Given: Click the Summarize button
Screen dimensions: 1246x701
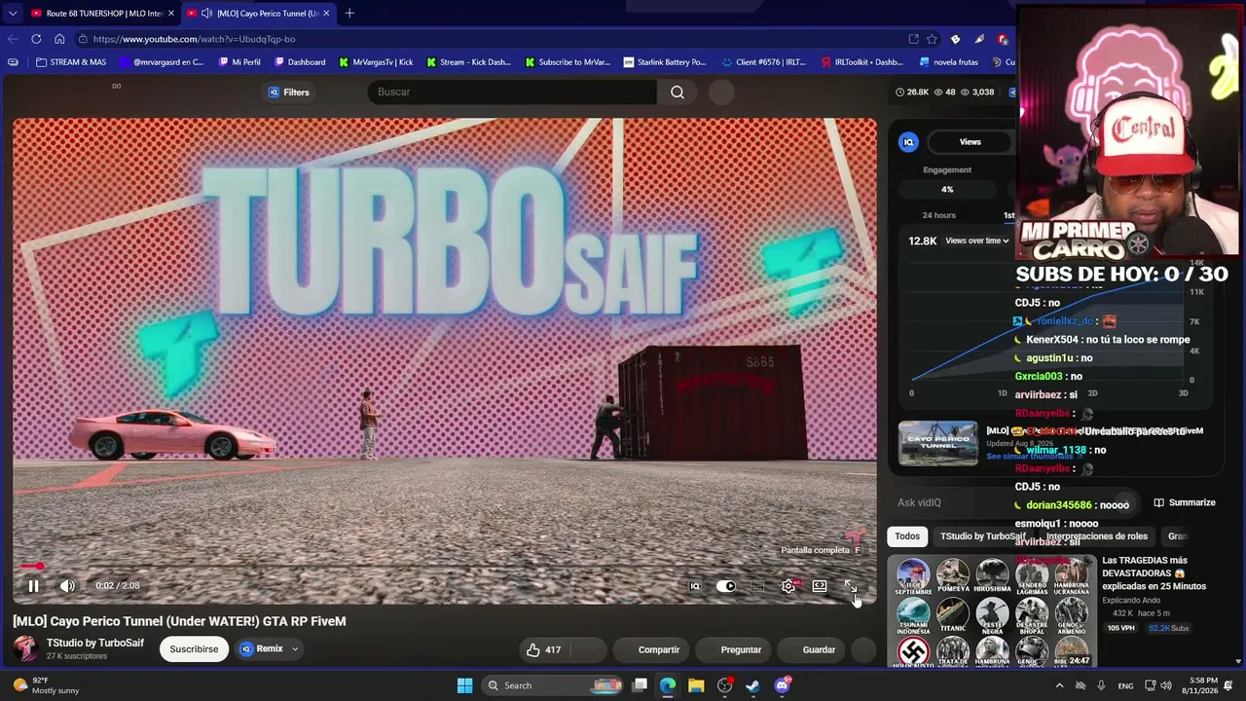Looking at the screenshot, I should pos(1185,502).
